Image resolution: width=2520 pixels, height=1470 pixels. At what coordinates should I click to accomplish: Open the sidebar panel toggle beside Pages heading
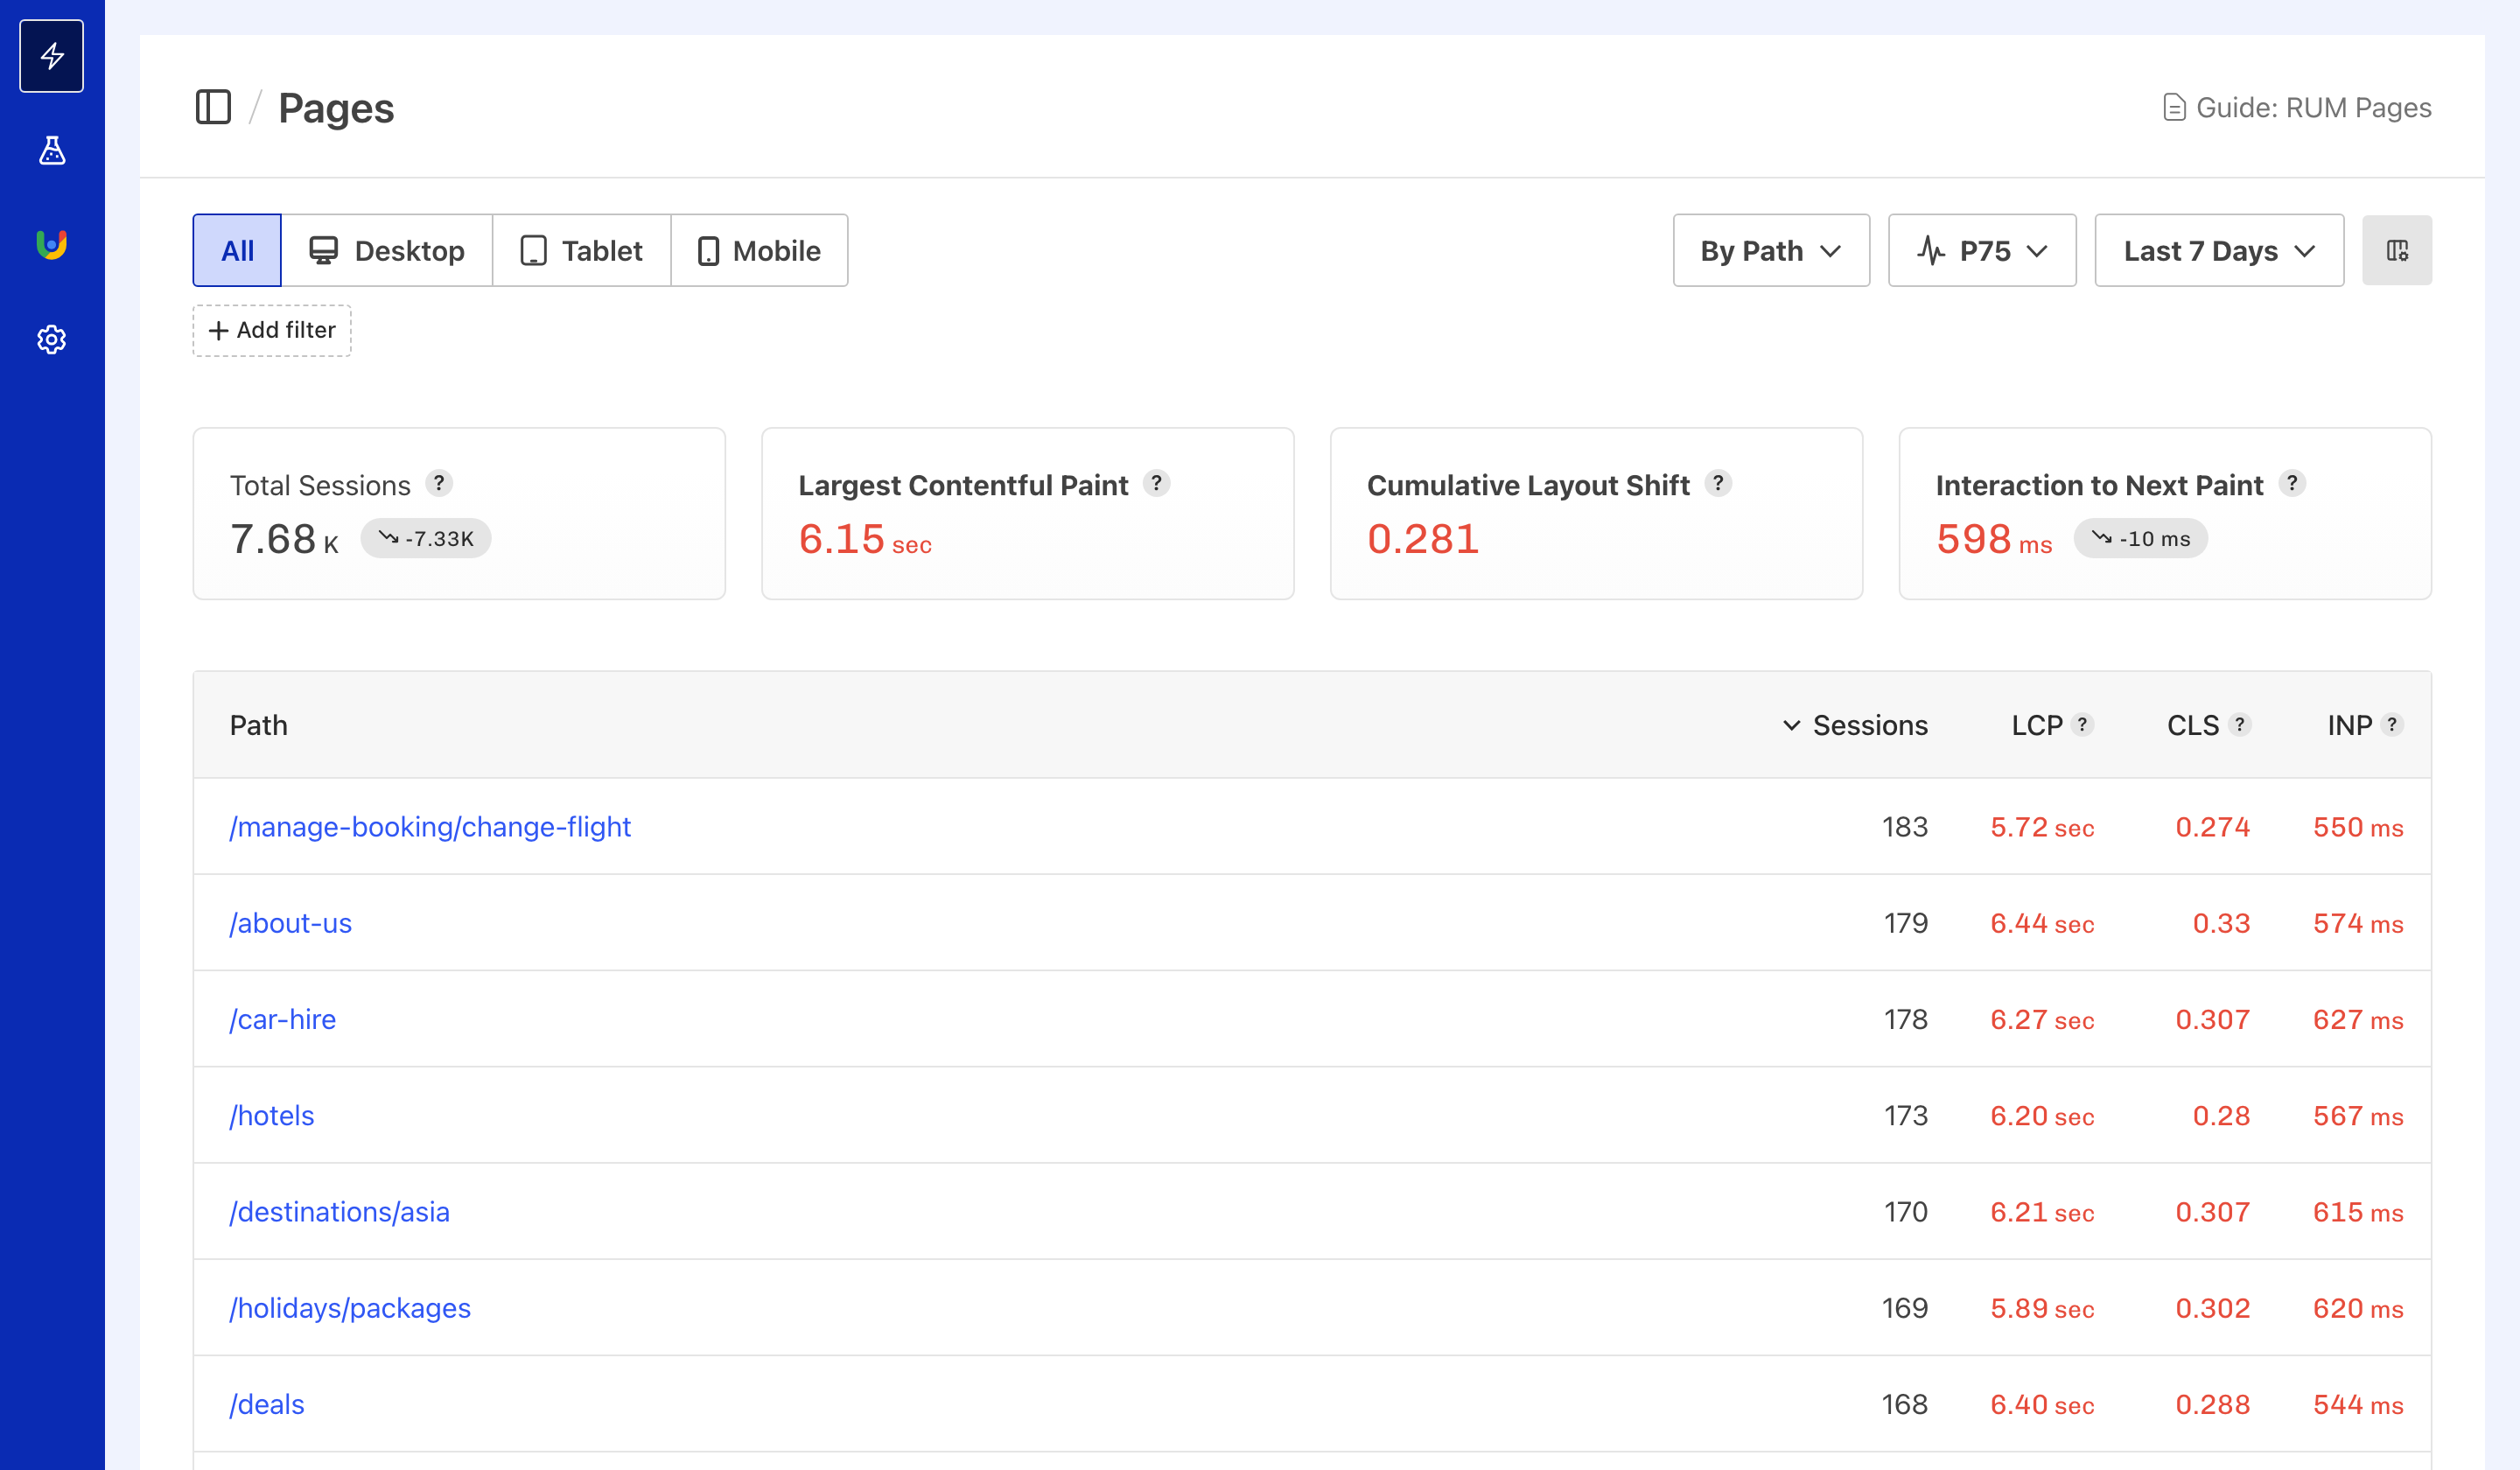[x=214, y=108]
